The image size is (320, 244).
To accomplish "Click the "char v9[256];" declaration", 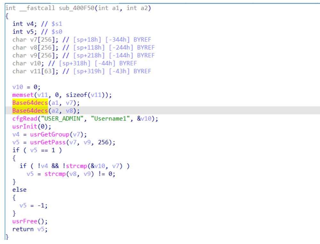I will pyautogui.click(x=35, y=56).
